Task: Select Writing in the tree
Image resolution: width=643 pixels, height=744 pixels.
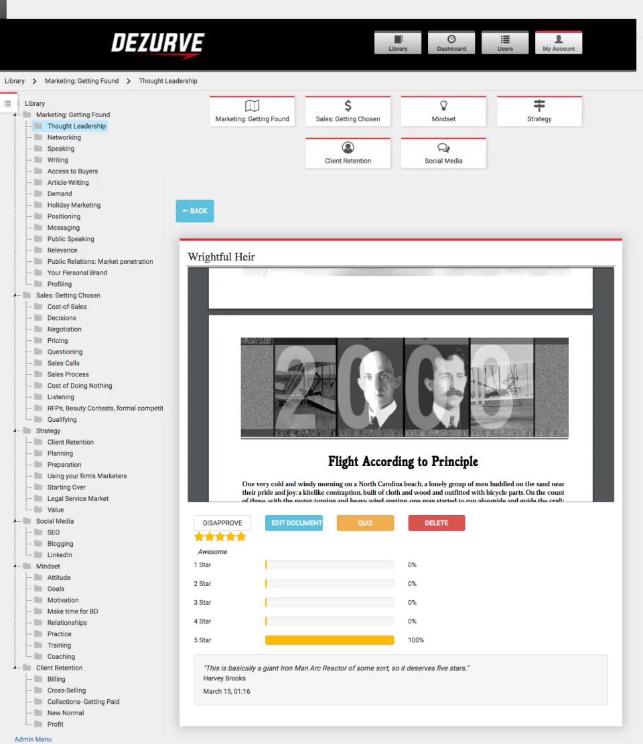Action: pyautogui.click(x=58, y=160)
